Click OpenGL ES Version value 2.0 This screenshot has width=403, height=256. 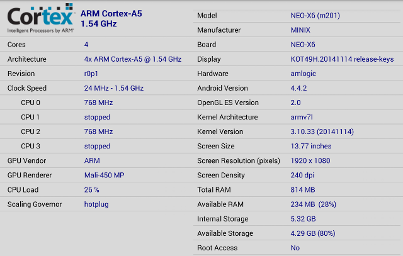click(x=295, y=103)
